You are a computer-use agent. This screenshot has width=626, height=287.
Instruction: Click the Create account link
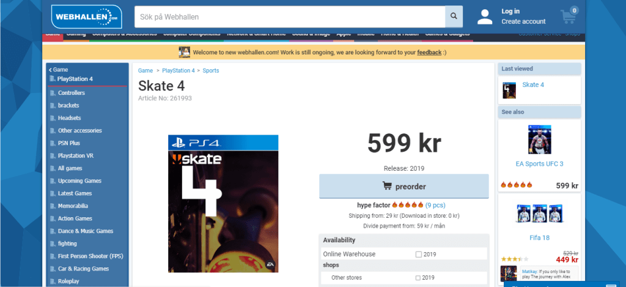pyautogui.click(x=523, y=21)
